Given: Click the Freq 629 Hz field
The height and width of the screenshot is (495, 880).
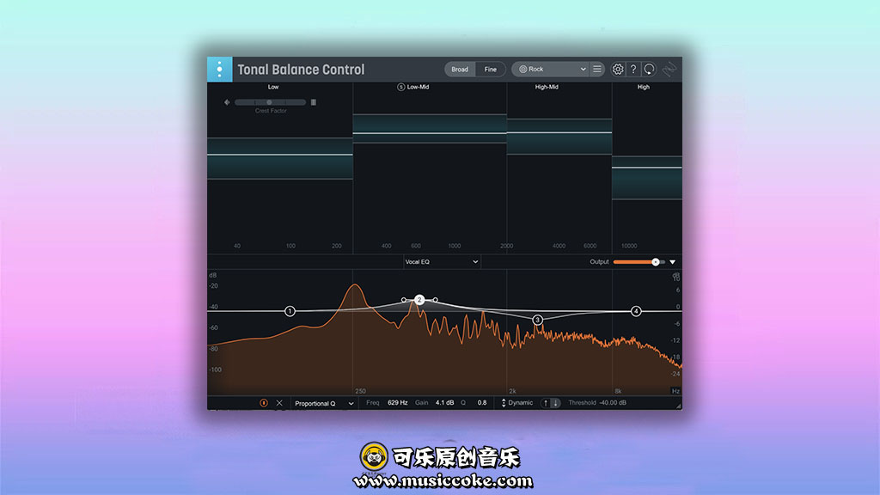Looking at the screenshot, I should [x=397, y=402].
